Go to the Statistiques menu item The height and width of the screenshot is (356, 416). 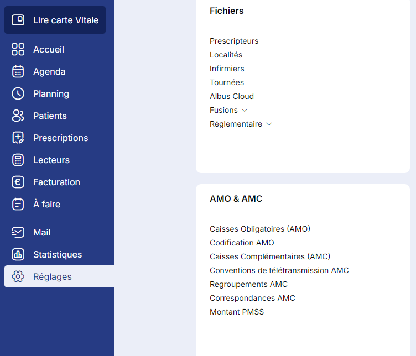coord(58,254)
